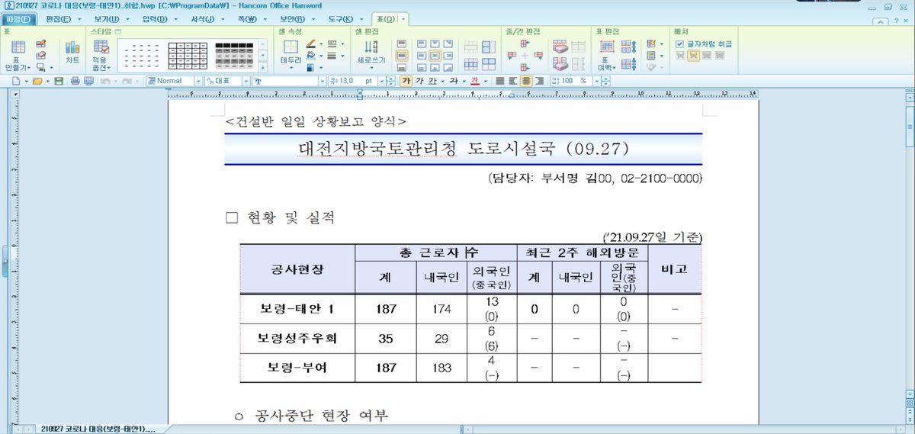Insert row above icon
This screenshot has width=915, height=434.
pos(525,44)
